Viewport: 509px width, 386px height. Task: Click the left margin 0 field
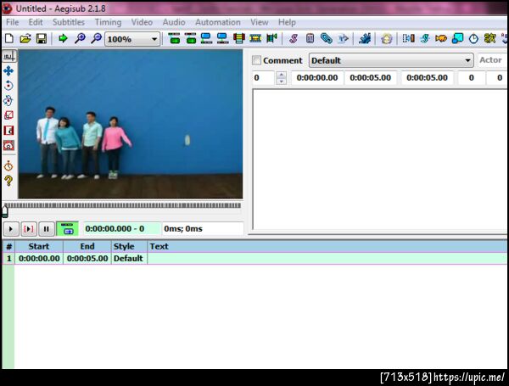click(472, 78)
